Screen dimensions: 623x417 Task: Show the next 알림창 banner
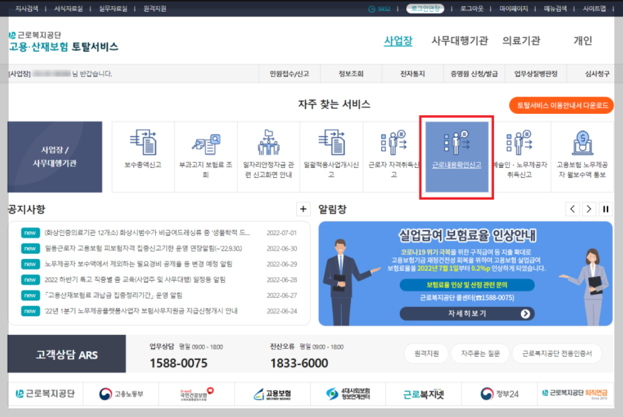coord(588,209)
